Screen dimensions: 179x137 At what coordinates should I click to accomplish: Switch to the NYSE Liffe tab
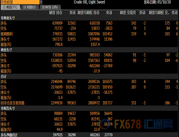point(50,7)
